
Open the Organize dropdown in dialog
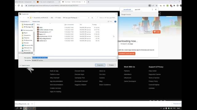tap(25, 21)
